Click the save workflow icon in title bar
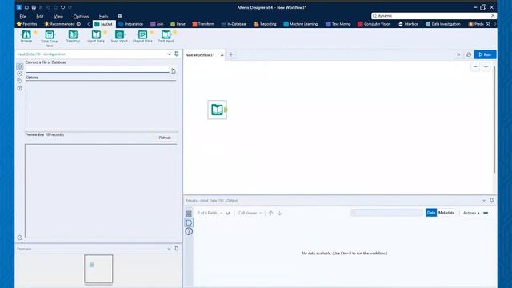512x288 pixels. 34,7
